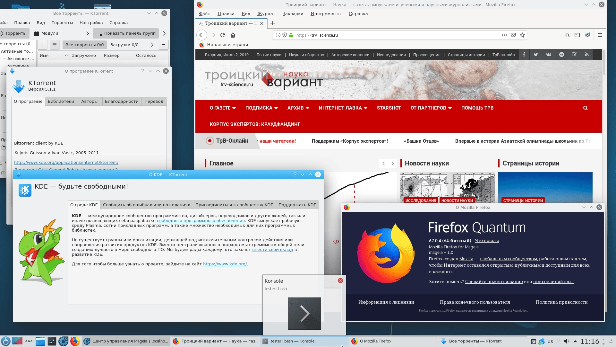The width and height of the screenshot is (616, 347).
Task: Show Firefox sidebars icon
Action: coord(577,35)
